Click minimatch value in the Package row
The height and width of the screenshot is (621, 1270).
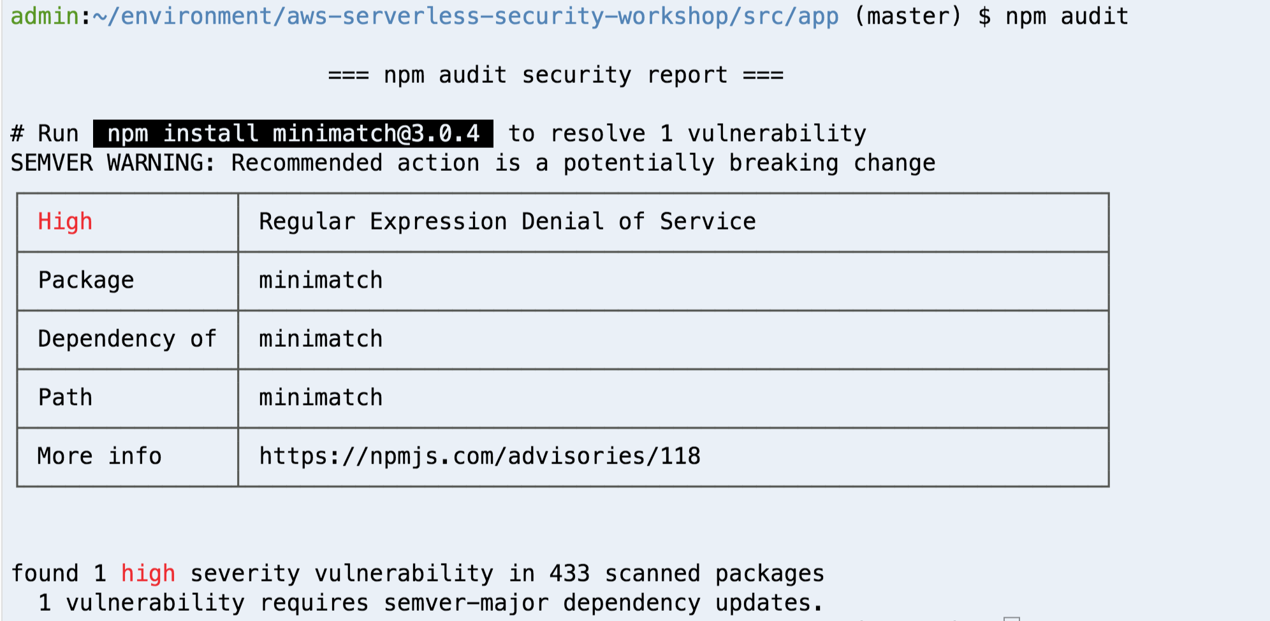point(321,281)
